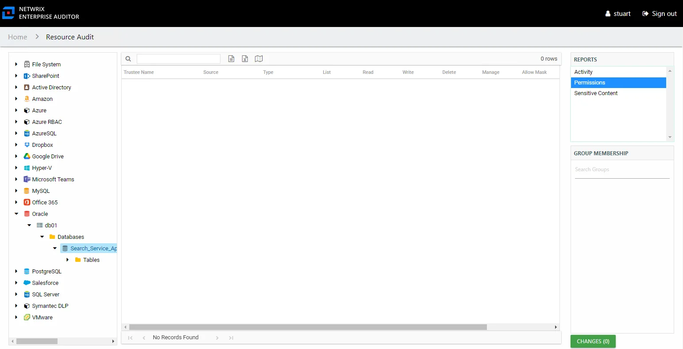Sort by Trustee Name column header

(139, 72)
